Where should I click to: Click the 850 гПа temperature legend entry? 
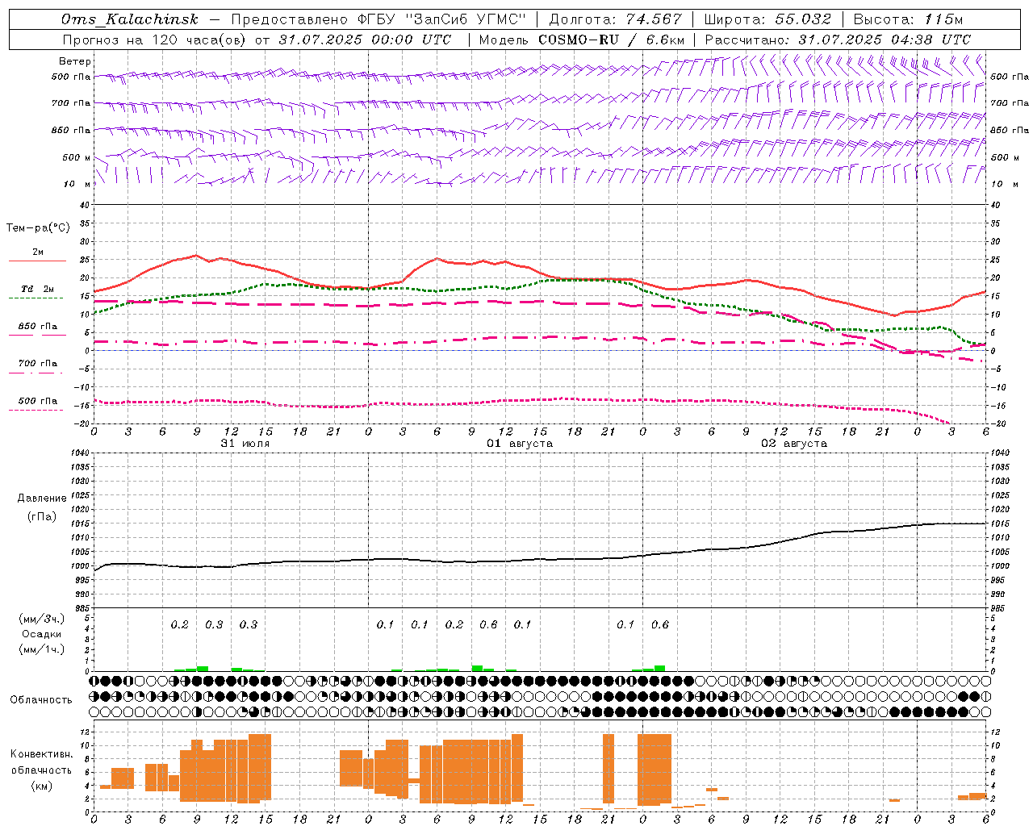[37, 327]
